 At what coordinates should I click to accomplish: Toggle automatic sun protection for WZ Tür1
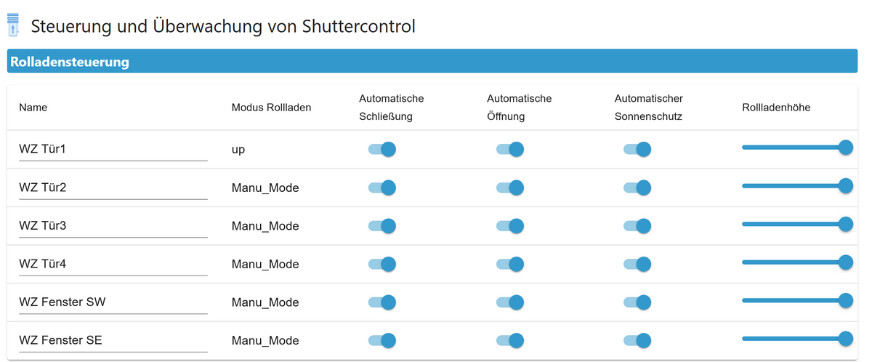[637, 150]
